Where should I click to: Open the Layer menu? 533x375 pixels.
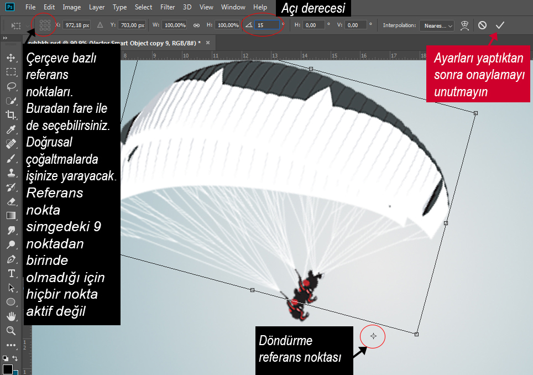[x=97, y=7]
